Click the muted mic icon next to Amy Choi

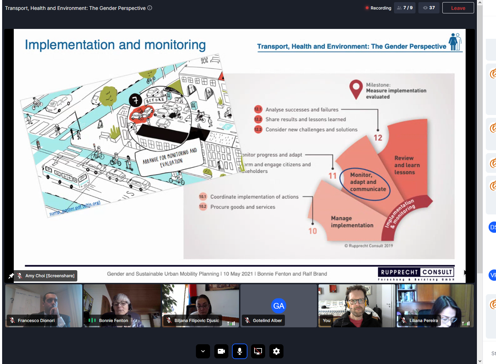(x=20, y=276)
